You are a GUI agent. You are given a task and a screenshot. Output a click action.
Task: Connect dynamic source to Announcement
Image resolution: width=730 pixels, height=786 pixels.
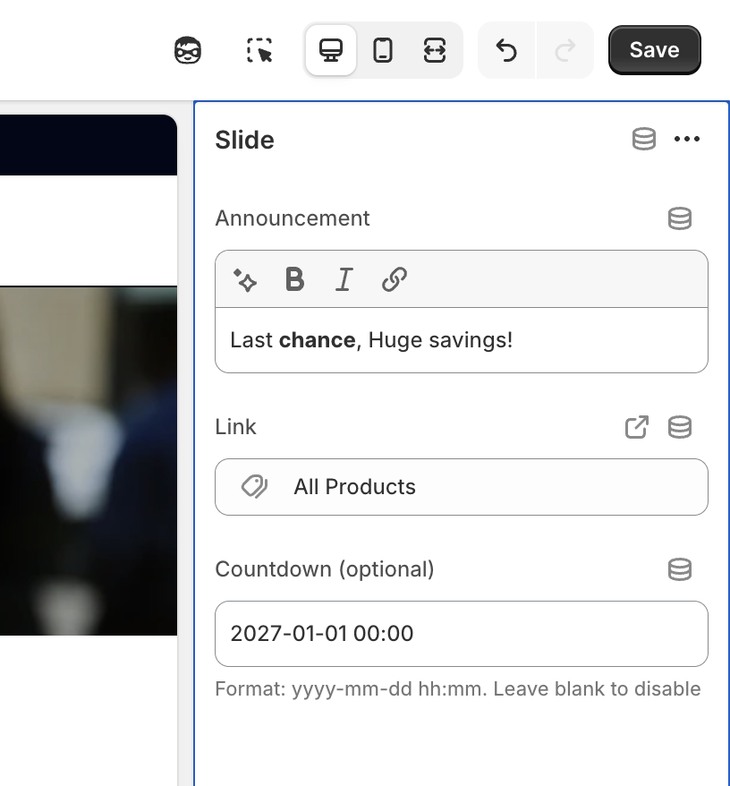[680, 218]
